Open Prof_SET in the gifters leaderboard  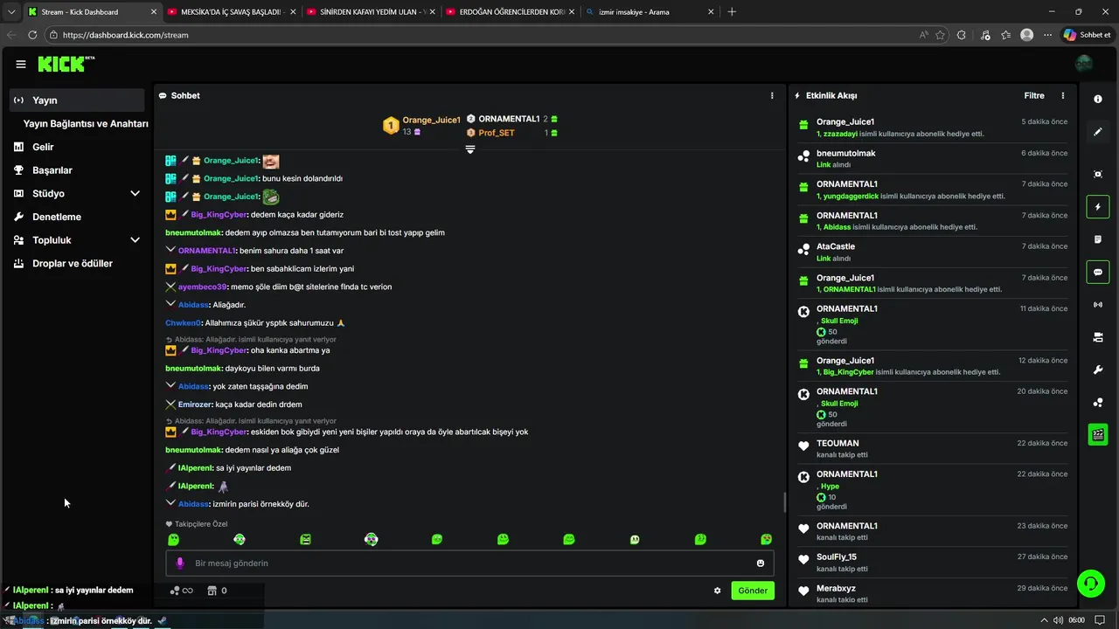point(497,133)
